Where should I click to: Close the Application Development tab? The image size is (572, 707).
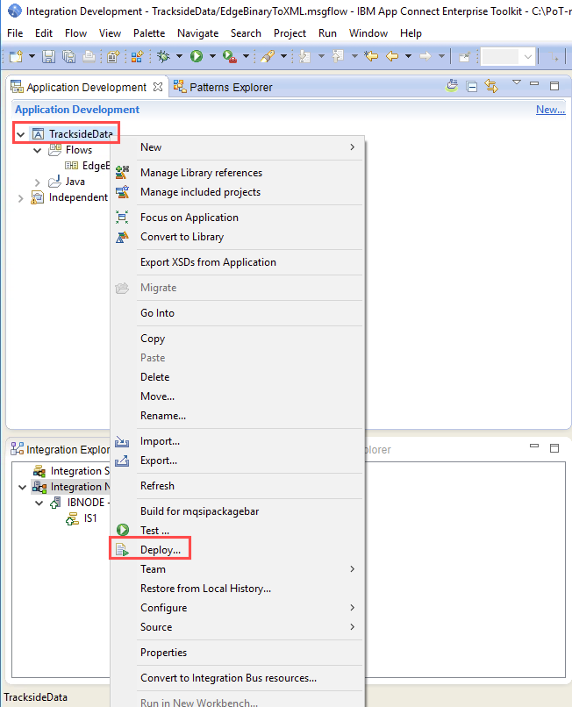point(158,87)
